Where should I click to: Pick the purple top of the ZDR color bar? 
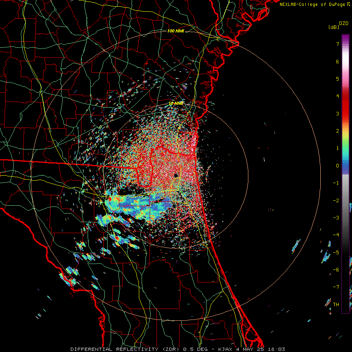tap(345, 37)
